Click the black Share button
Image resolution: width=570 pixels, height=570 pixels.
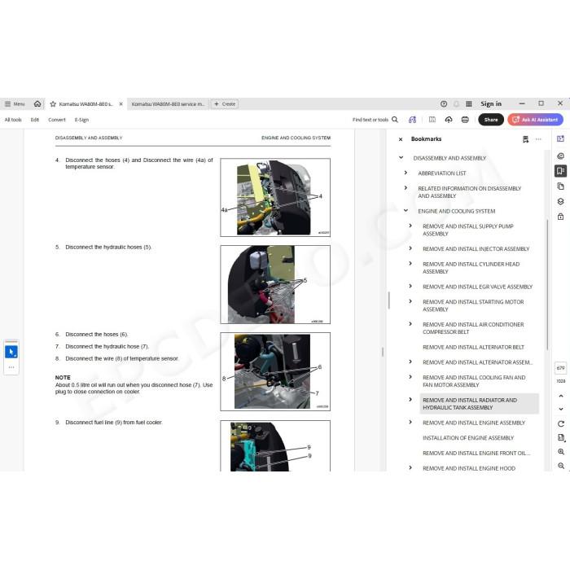pyautogui.click(x=491, y=120)
